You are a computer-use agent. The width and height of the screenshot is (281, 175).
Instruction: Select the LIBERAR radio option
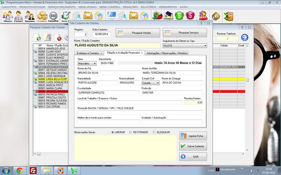pos(113,132)
